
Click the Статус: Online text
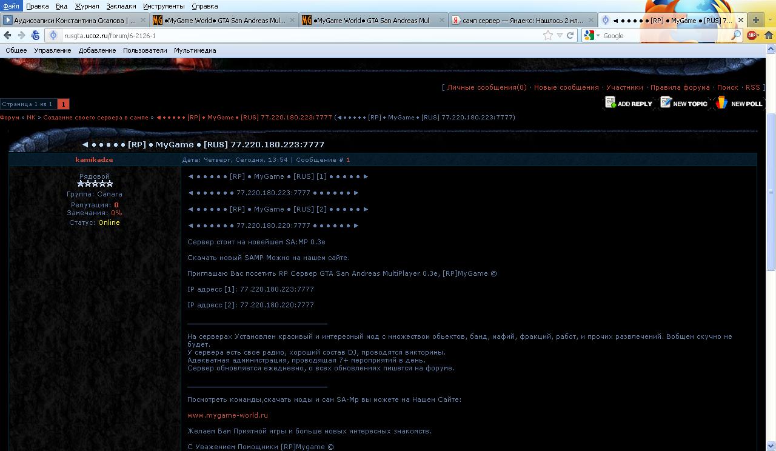click(x=95, y=222)
